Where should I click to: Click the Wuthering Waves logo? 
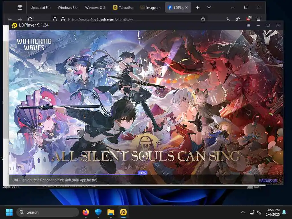[34, 44]
